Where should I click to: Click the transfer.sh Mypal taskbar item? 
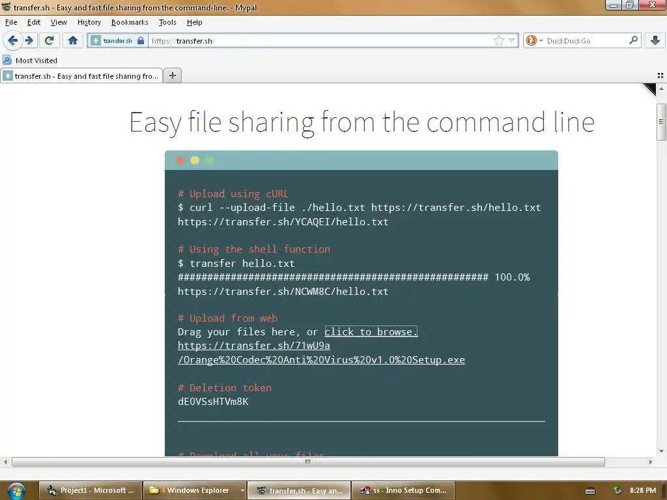[299, 490]
